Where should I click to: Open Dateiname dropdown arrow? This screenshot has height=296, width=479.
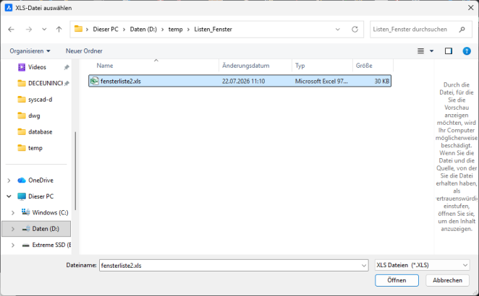point(364,266)
